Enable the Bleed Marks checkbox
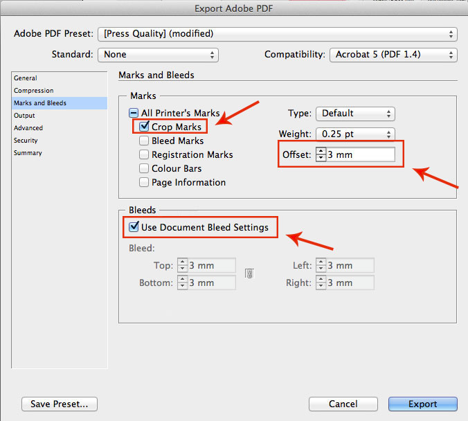The height and width of the screenshot is (421, 468). 144,141
